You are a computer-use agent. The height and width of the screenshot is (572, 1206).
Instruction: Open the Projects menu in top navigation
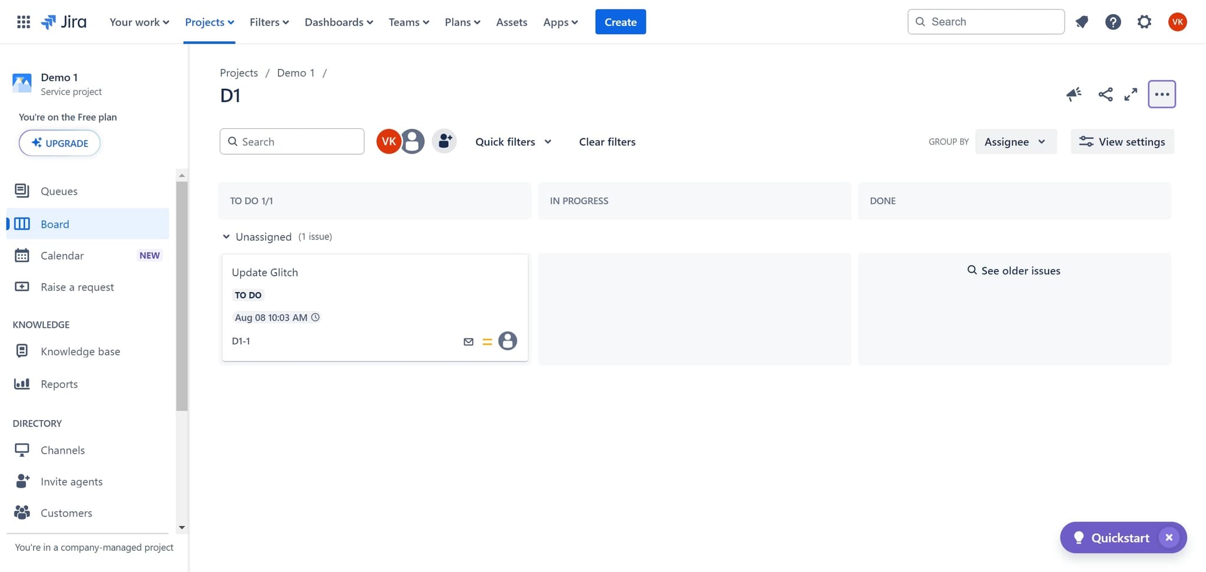pyautogui.click(x=209, y=22)
